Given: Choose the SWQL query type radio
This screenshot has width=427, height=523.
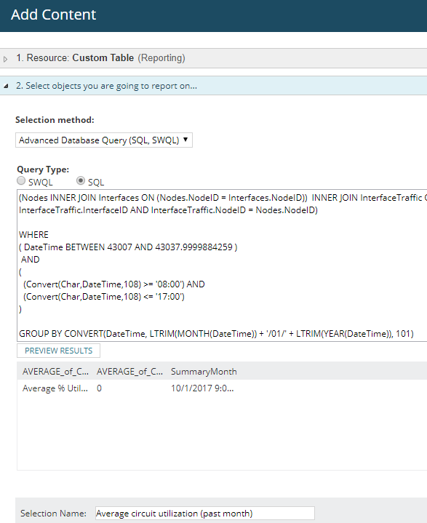Looking at the screenshot, I should [x=21, y=181].
